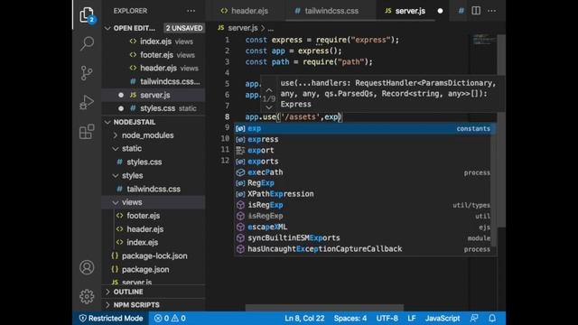Open Explorer more actions ellipsis

[191, 11]
